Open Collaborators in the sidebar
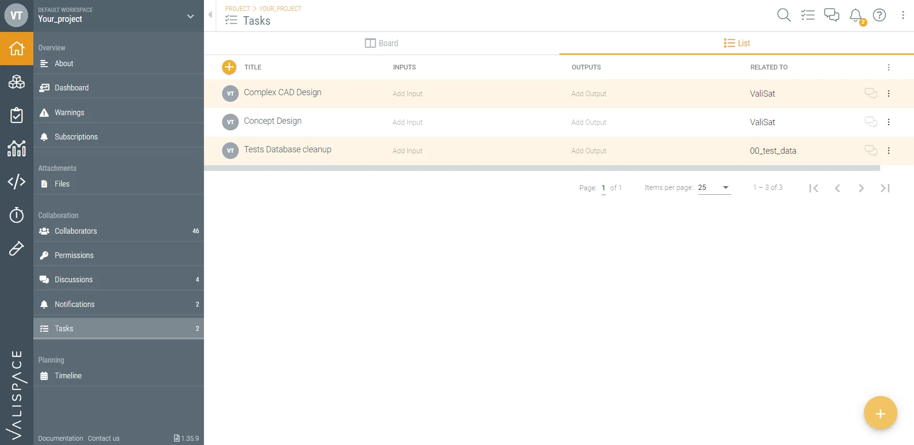The width and height of the screenshot is (914, 445). coord(76,231)
